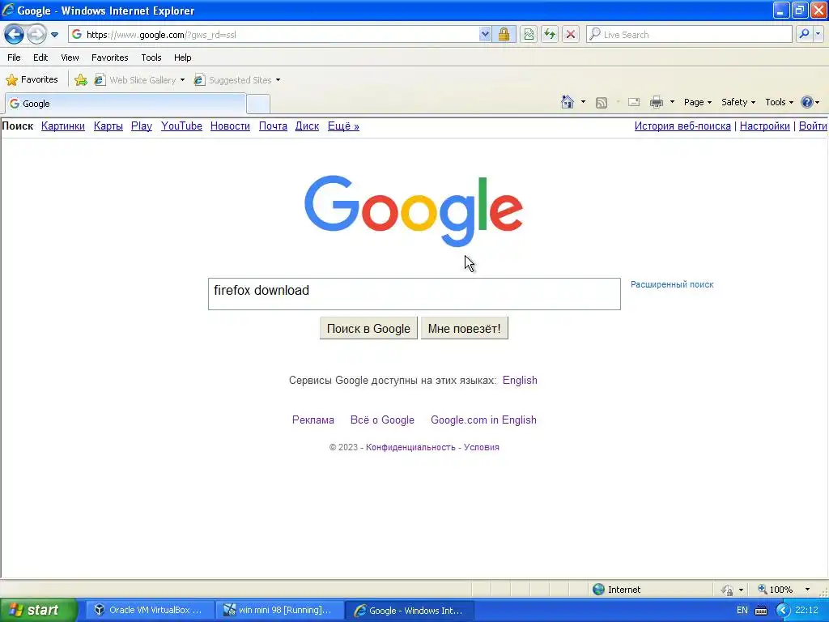Expand the Ещё » link

343,126
